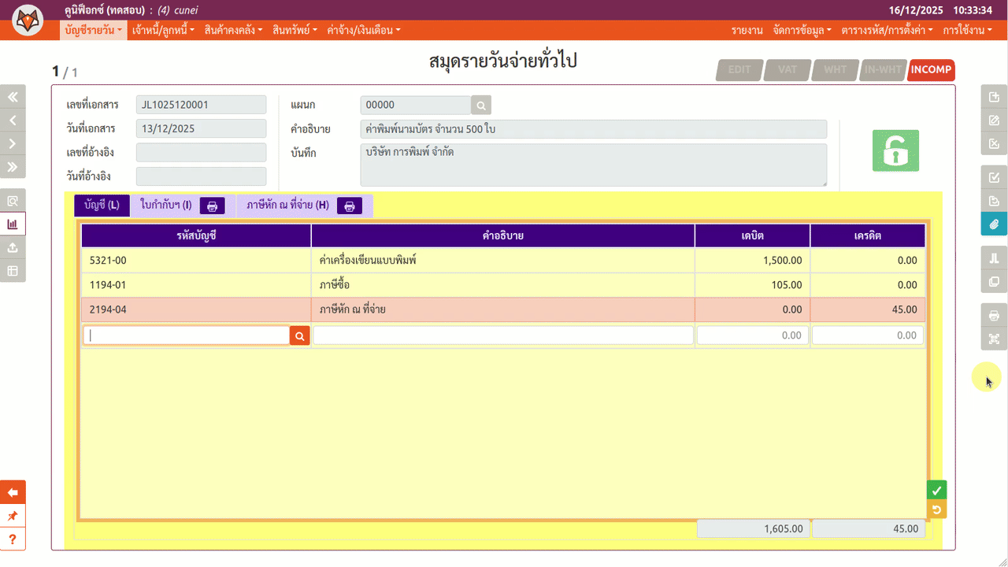The height and width of the screenshot is (567, 1008).
Task: Click the printer icon on right sidebar
Action: pos(994,316)
